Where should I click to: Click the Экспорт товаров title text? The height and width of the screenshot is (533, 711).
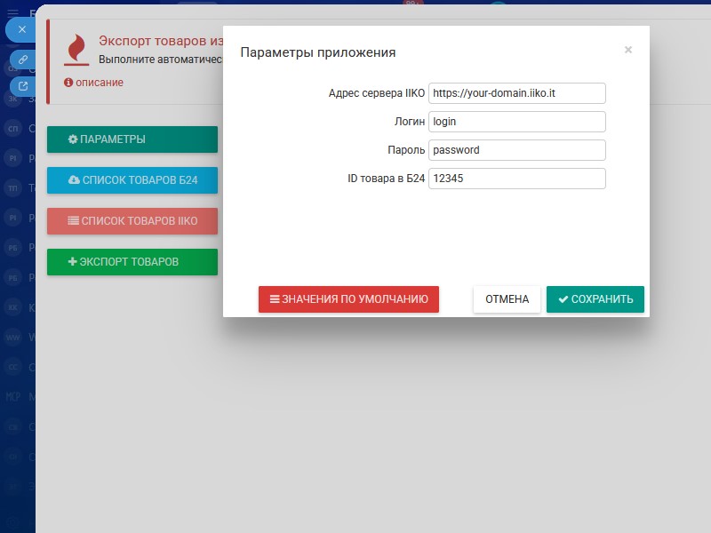161,41
